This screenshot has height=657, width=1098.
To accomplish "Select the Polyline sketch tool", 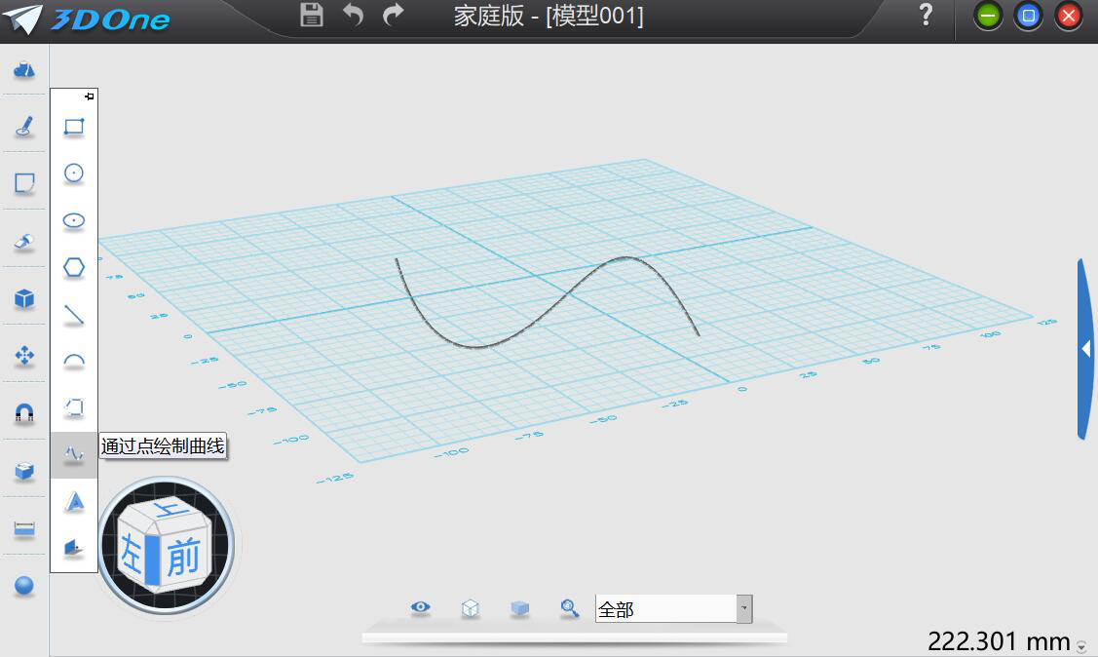I will (x=73, y=407).
